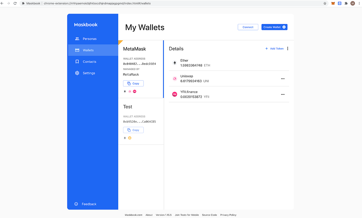The height and width of the screenshot is (218, 362).
Task: Open Settings in the sidebar
Action: (93, 73)
